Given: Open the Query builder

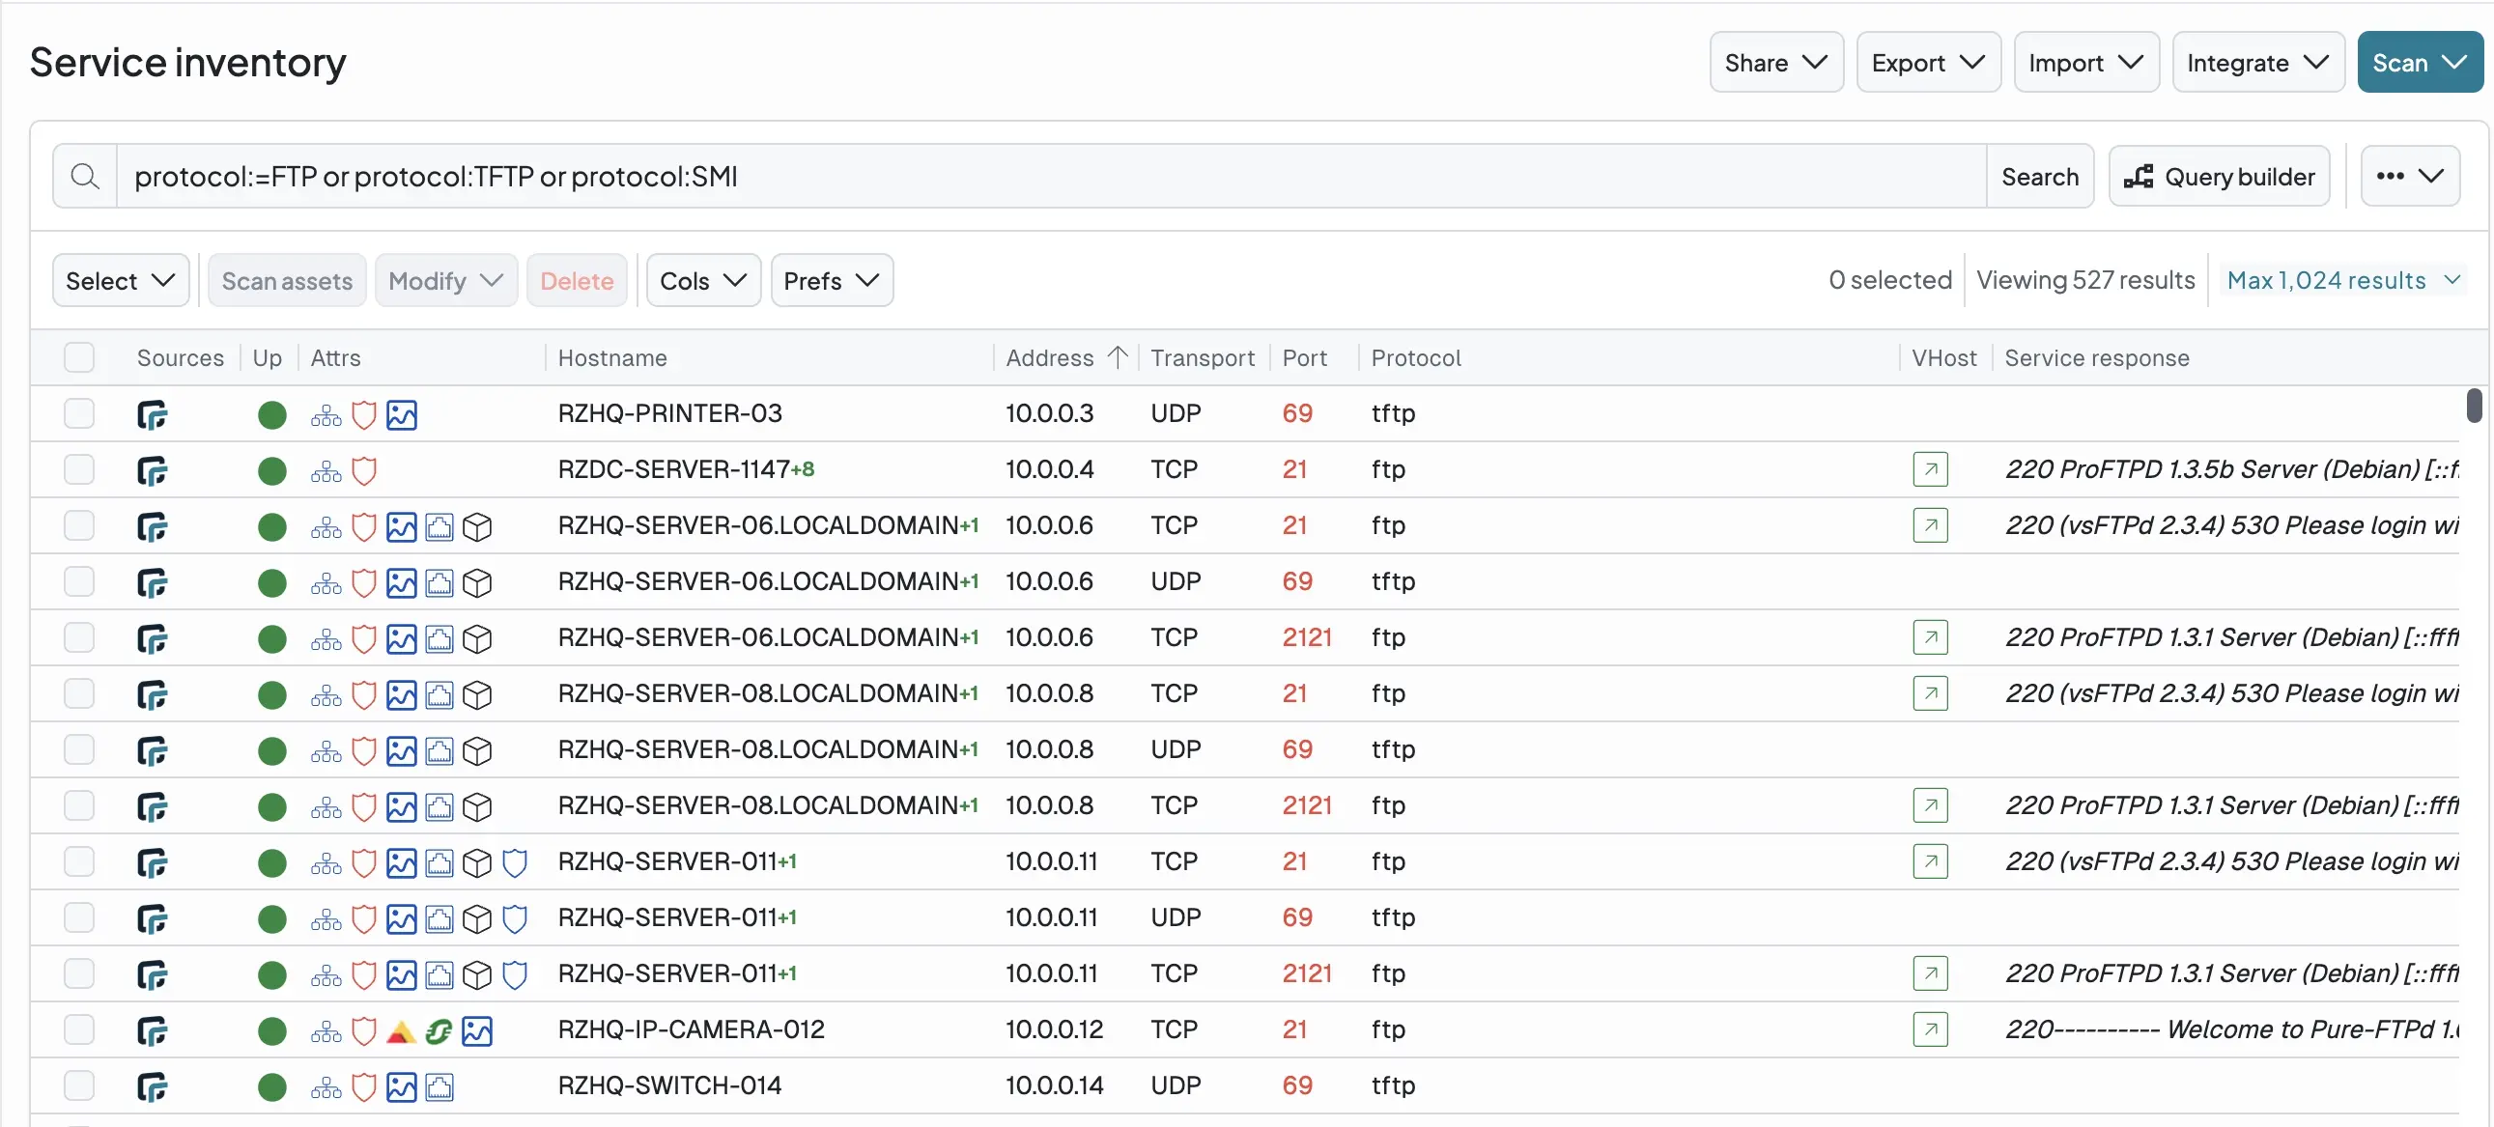Looking at the screenshot, I should [x=2219, y=176].
